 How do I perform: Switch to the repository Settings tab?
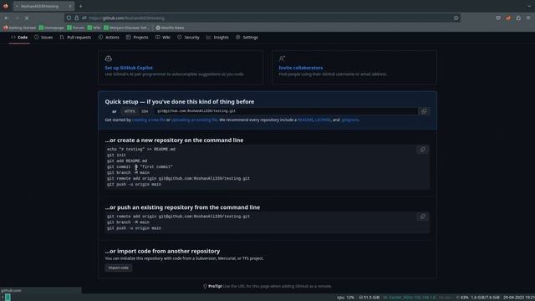click(247, 37)
